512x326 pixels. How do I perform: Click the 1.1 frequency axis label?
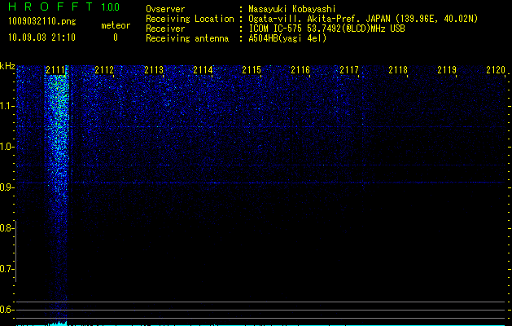point(7,106)
